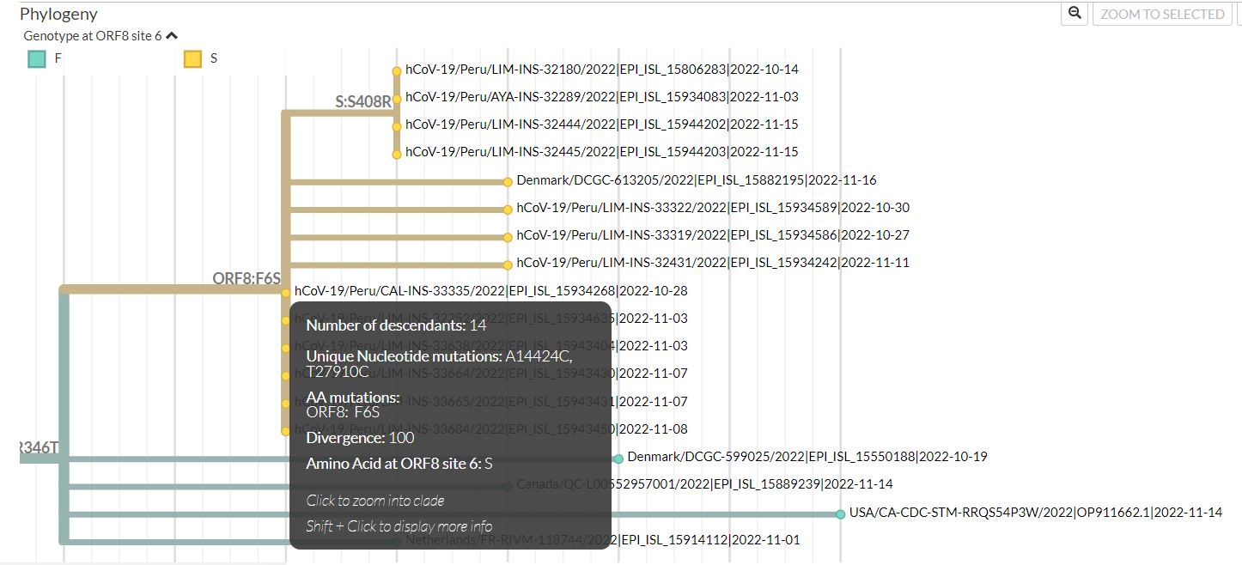Click the magnifier zoom-out icon

point(1074,14)
